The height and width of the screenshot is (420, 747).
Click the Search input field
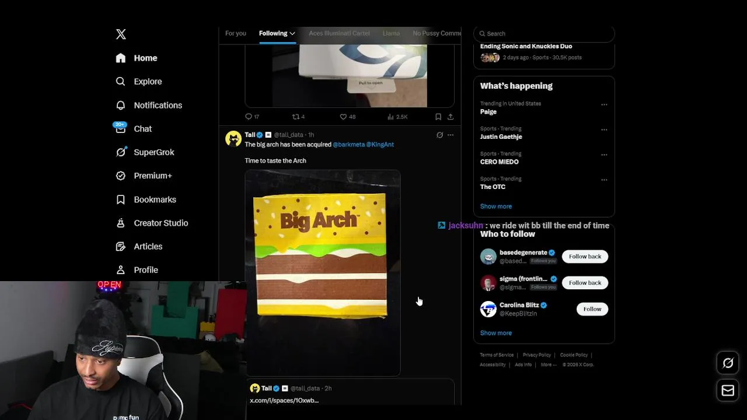[x=544, y=34]
